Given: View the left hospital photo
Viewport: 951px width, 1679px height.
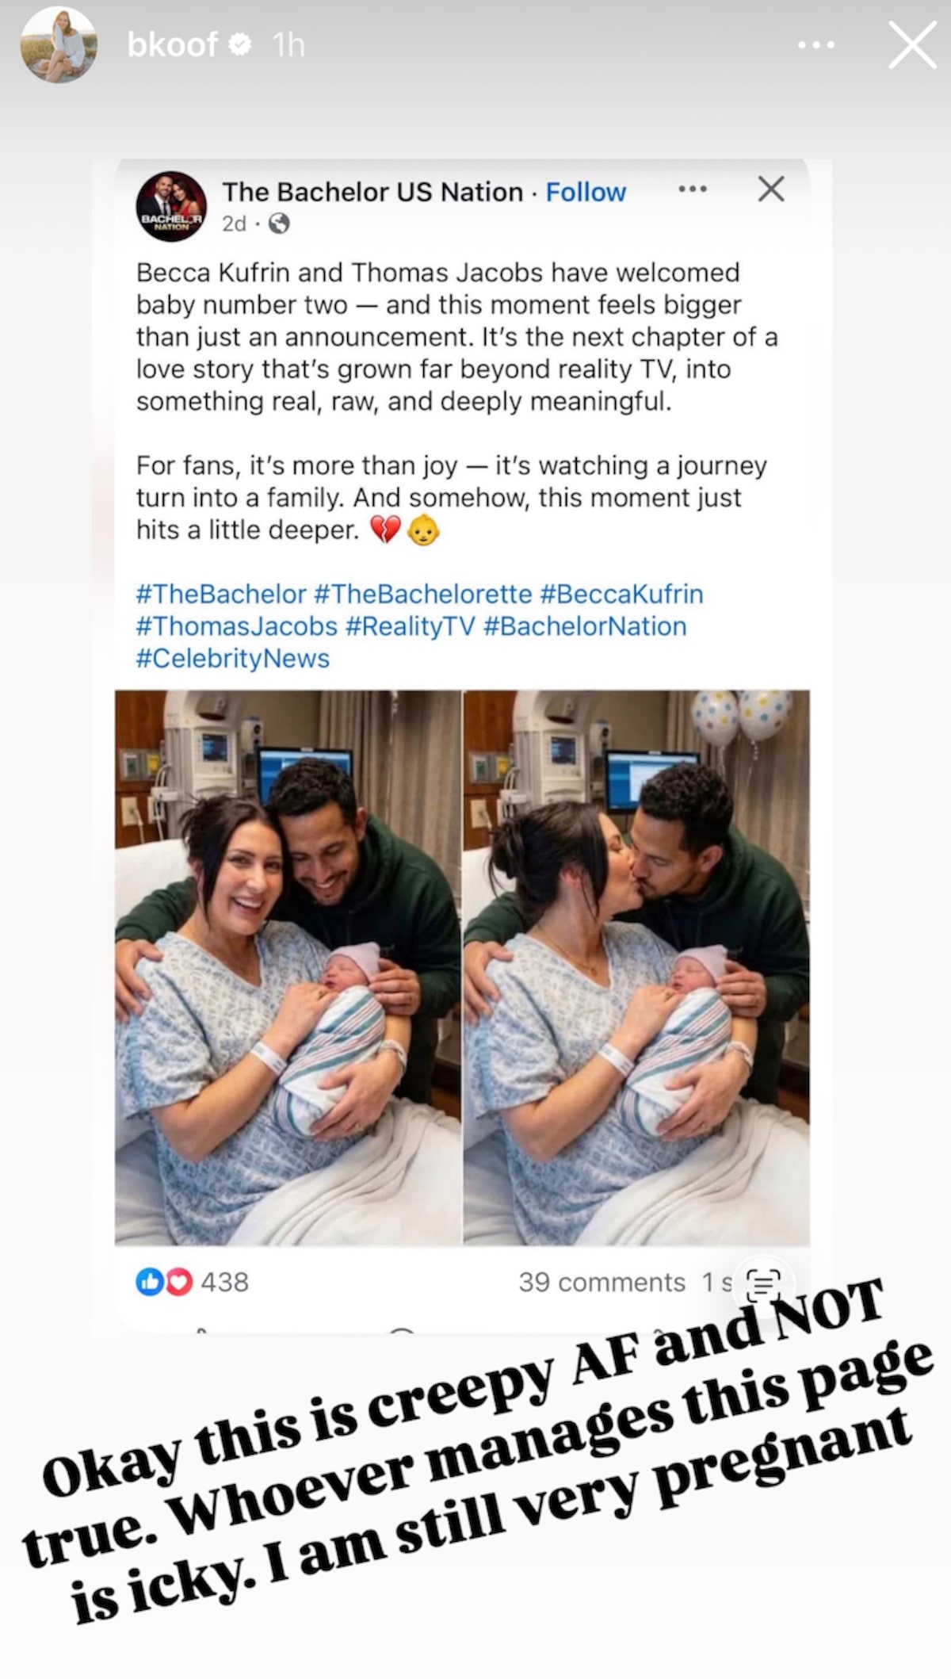Looking at the screenshot, I should coord(288,968).
